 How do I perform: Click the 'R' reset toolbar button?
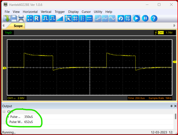[37, 18]
